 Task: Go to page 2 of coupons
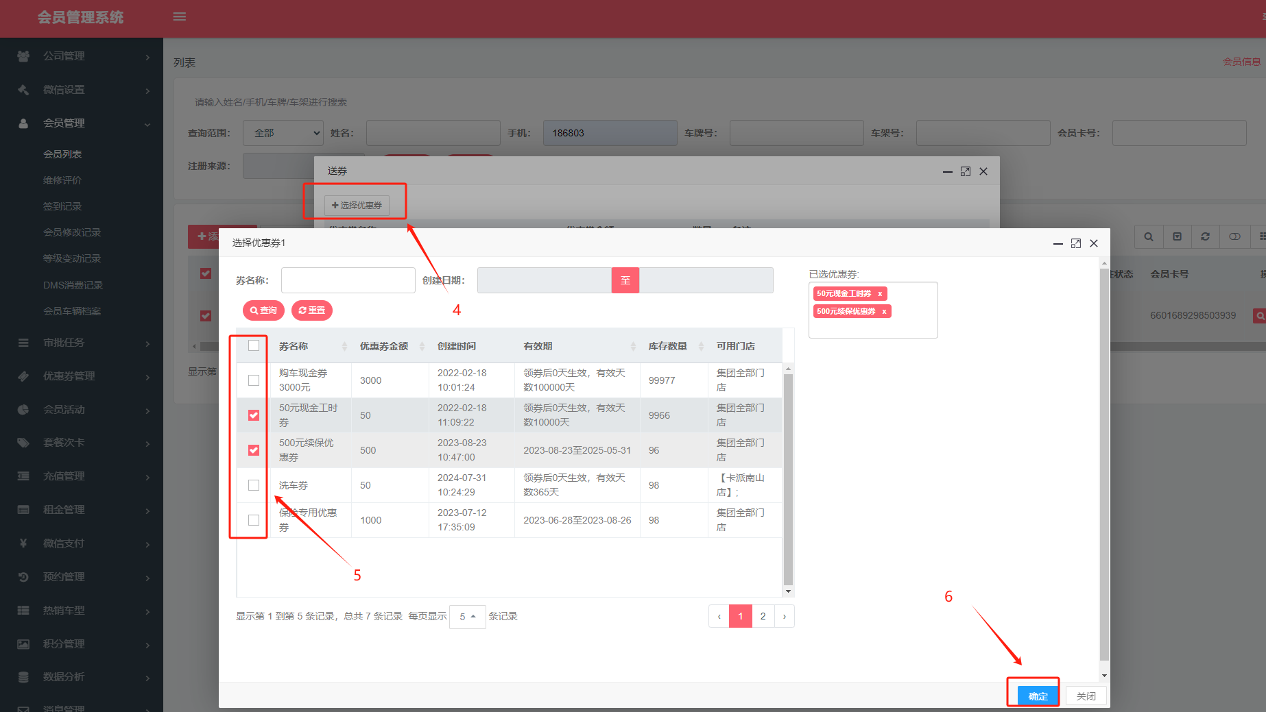pos(763,616)
